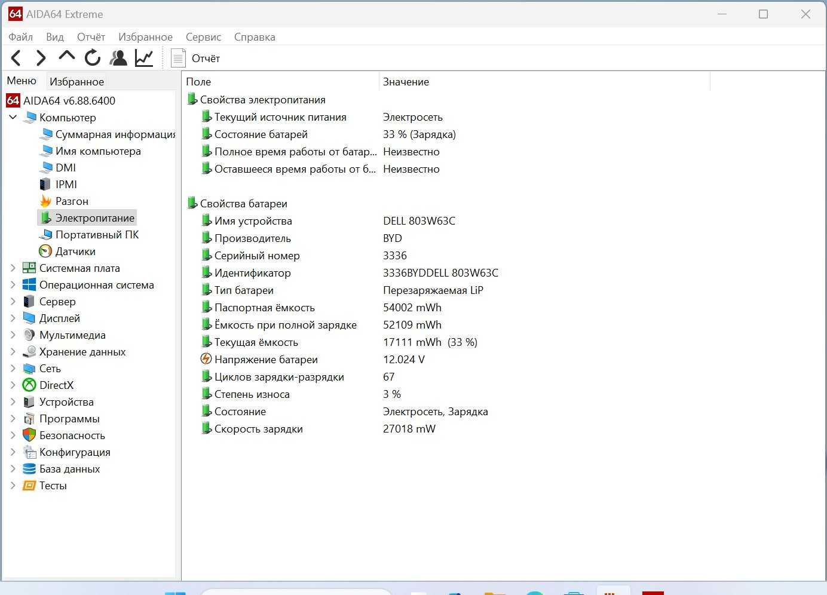Viewport: 827px width, 595px height.
Task: Select the Скорость зарядки row
Action: (x=318, y=429)
